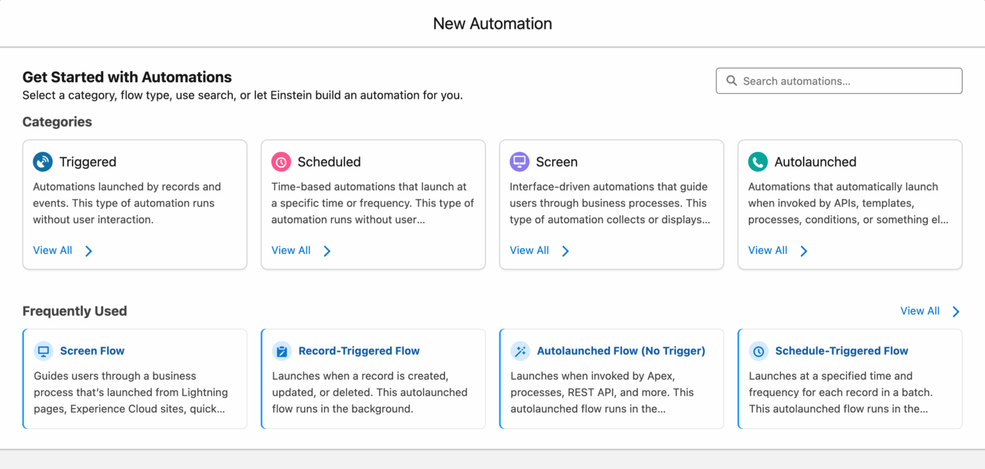Open the Screen Flow automation card
The height and width of the screenshot is (469, 985).
click(135, 379)
